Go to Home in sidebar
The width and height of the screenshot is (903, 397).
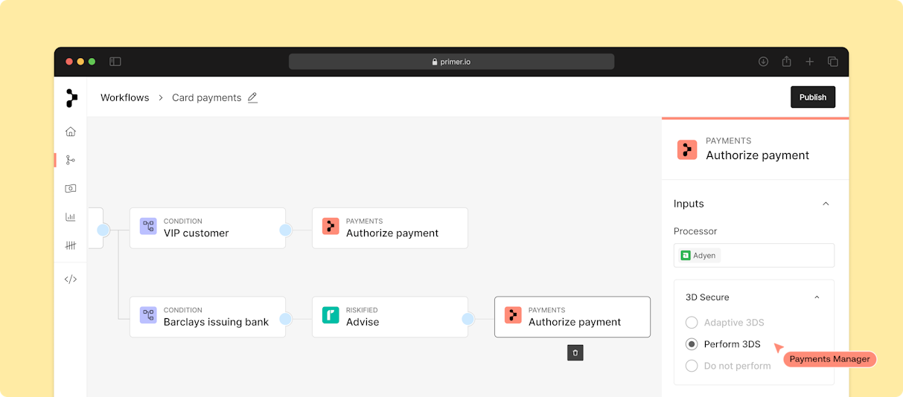[71, 132]
